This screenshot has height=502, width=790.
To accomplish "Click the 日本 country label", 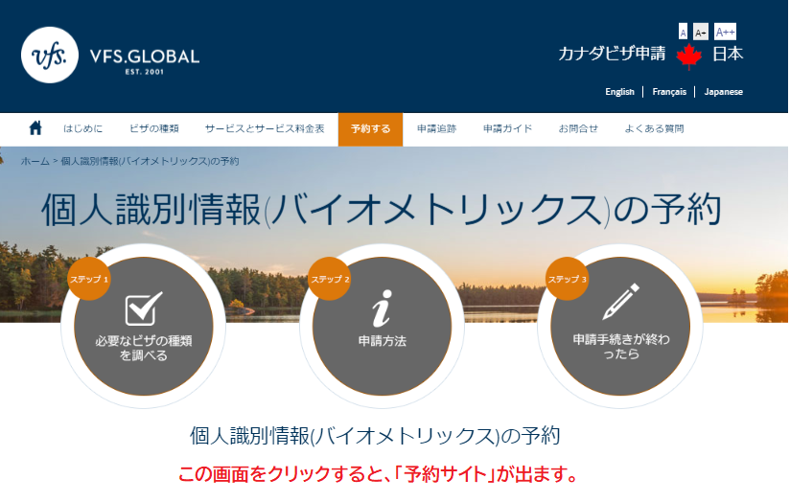I will pyautogui.click(x=728, y=54).
